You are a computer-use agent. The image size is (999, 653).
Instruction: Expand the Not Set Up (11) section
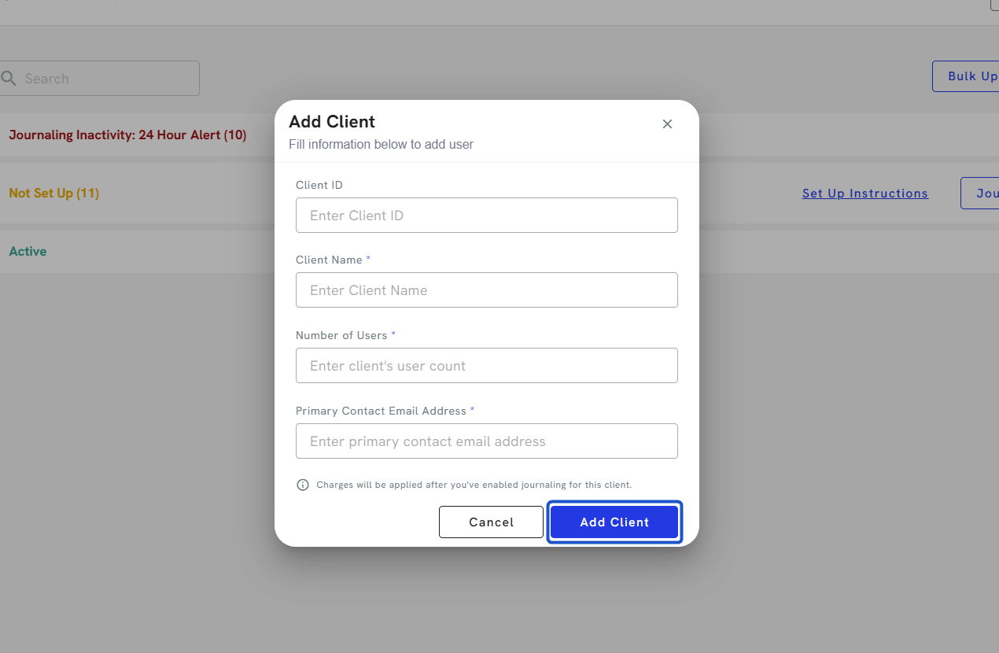53,193
